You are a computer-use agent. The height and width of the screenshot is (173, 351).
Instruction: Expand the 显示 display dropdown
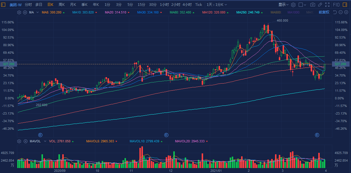tap(283, 5)
